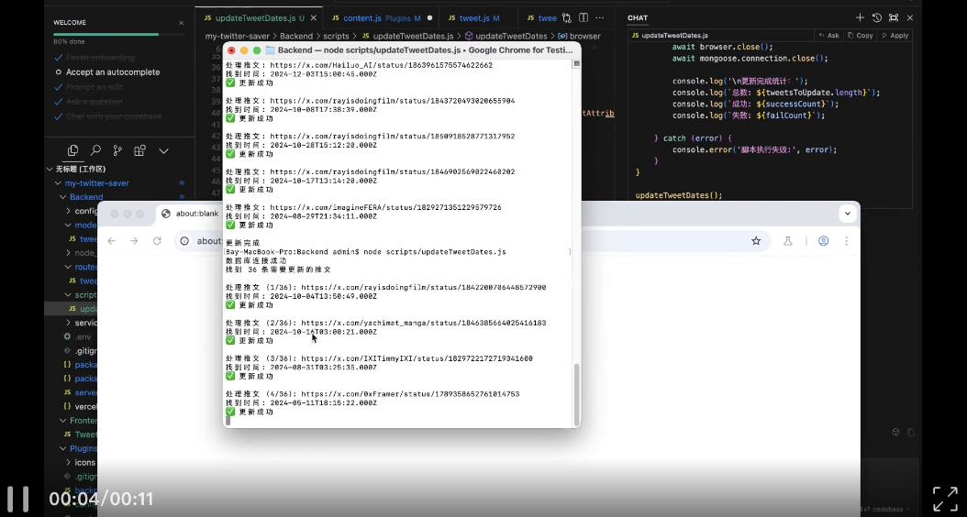Select the 'Ask a question' checklist item
Screen dimensions: 967x517
(94, 102)
